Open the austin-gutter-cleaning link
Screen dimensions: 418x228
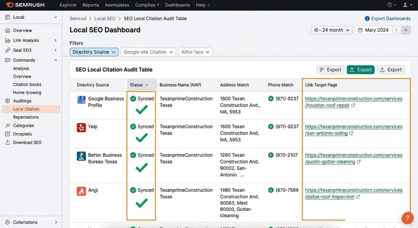pyautogui.click(x=353, y=158)
